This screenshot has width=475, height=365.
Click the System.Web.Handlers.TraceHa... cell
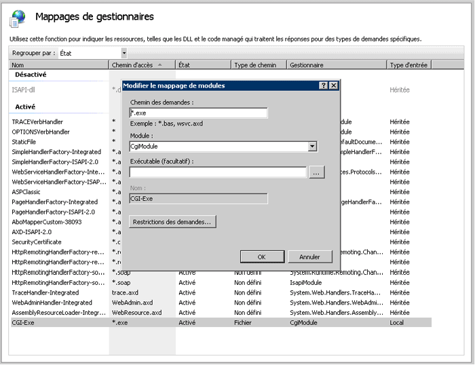click(335, 292)
